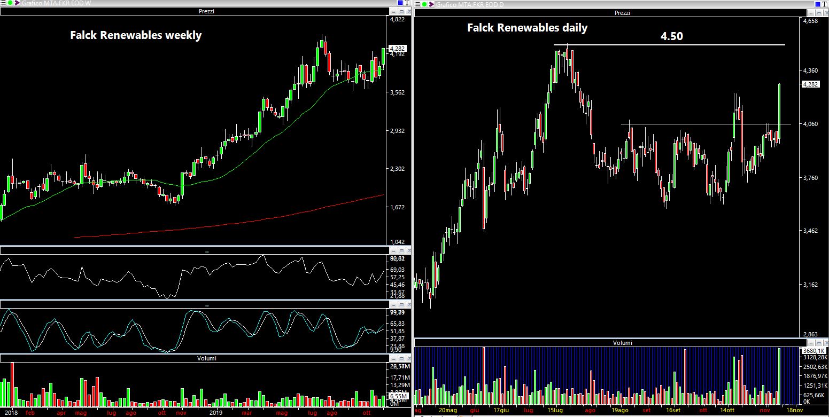Select the Volumi header in weekly window
829x417 pixels.
click(206, 358)
